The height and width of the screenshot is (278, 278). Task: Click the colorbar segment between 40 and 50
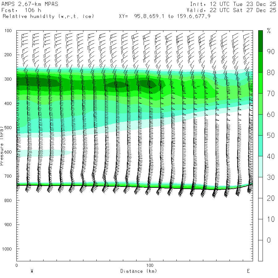tap(260, 146)
